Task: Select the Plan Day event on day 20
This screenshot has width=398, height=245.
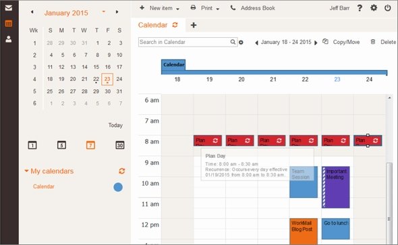Action: click(240, 140)
